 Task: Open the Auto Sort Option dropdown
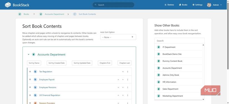pos(118,37)
